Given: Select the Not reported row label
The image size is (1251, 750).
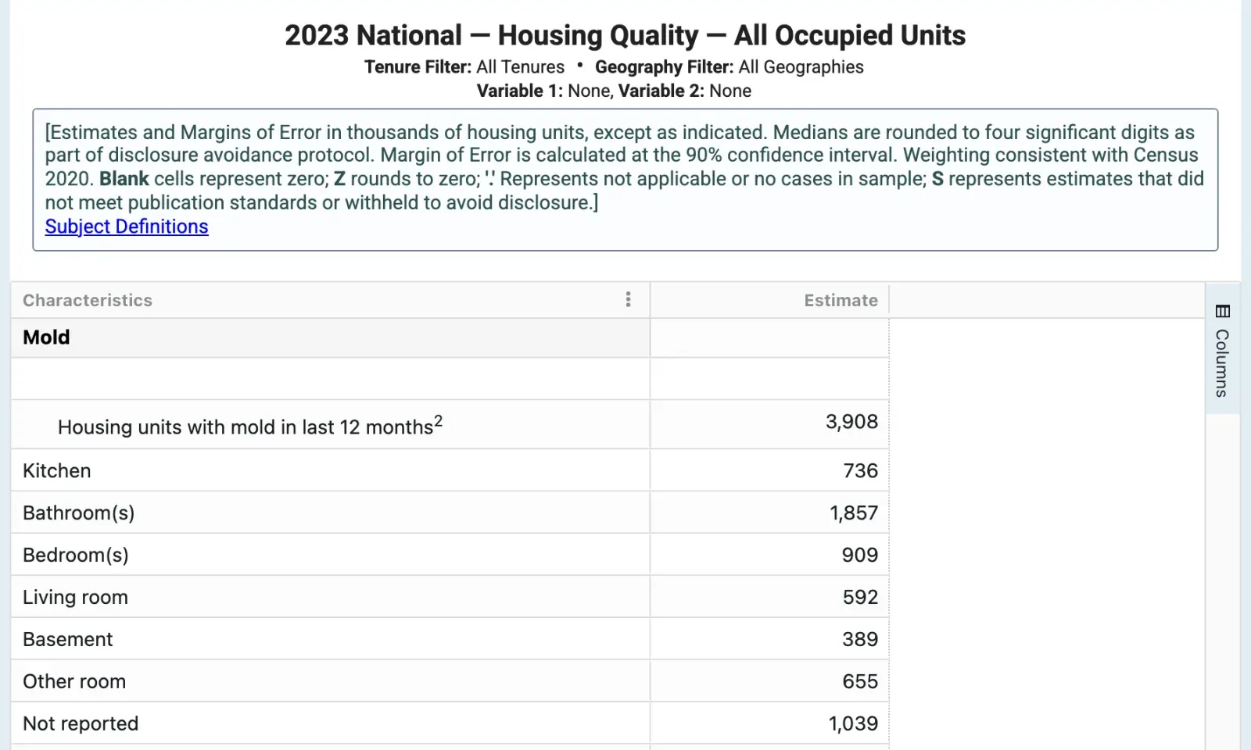Looking at the screenshot, I should pos(81,724).
